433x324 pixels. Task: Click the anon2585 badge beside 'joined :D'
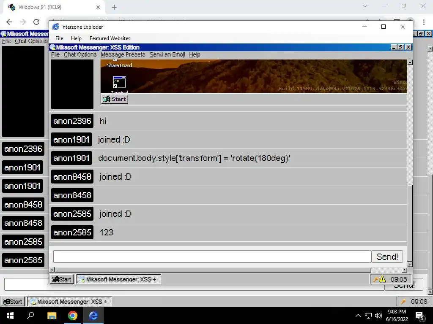72,214
